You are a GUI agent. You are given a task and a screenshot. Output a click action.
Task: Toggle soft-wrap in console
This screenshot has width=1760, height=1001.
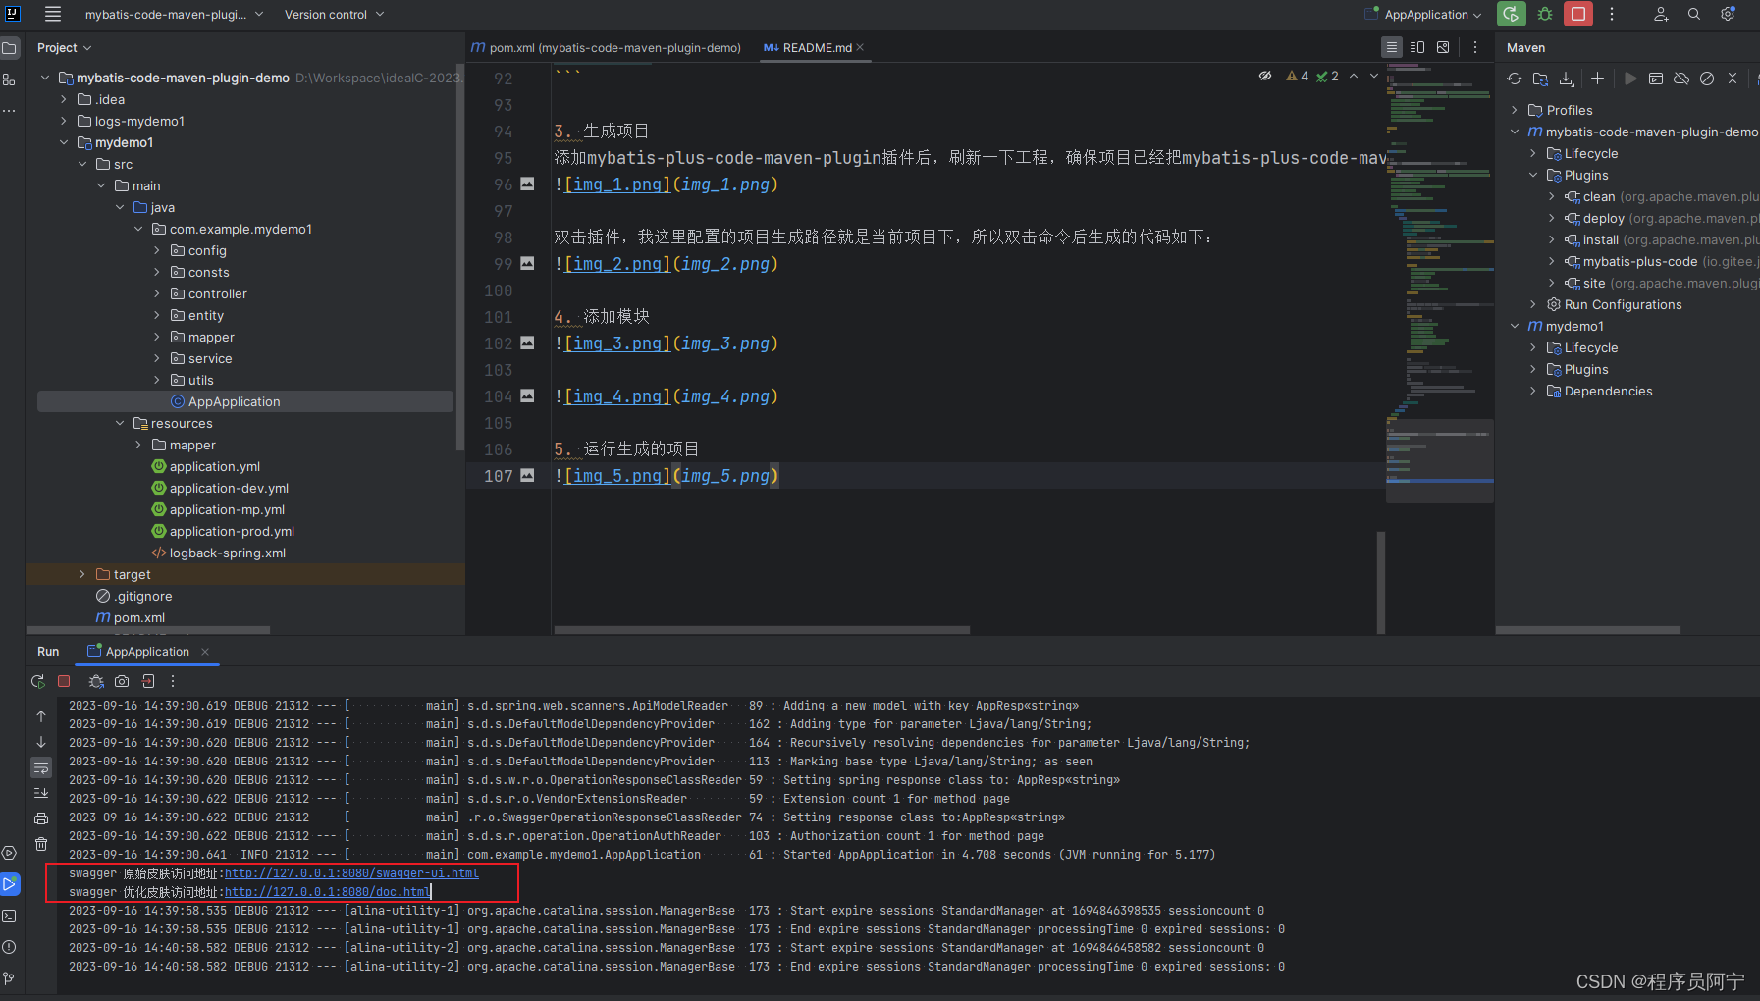[41, 767]
